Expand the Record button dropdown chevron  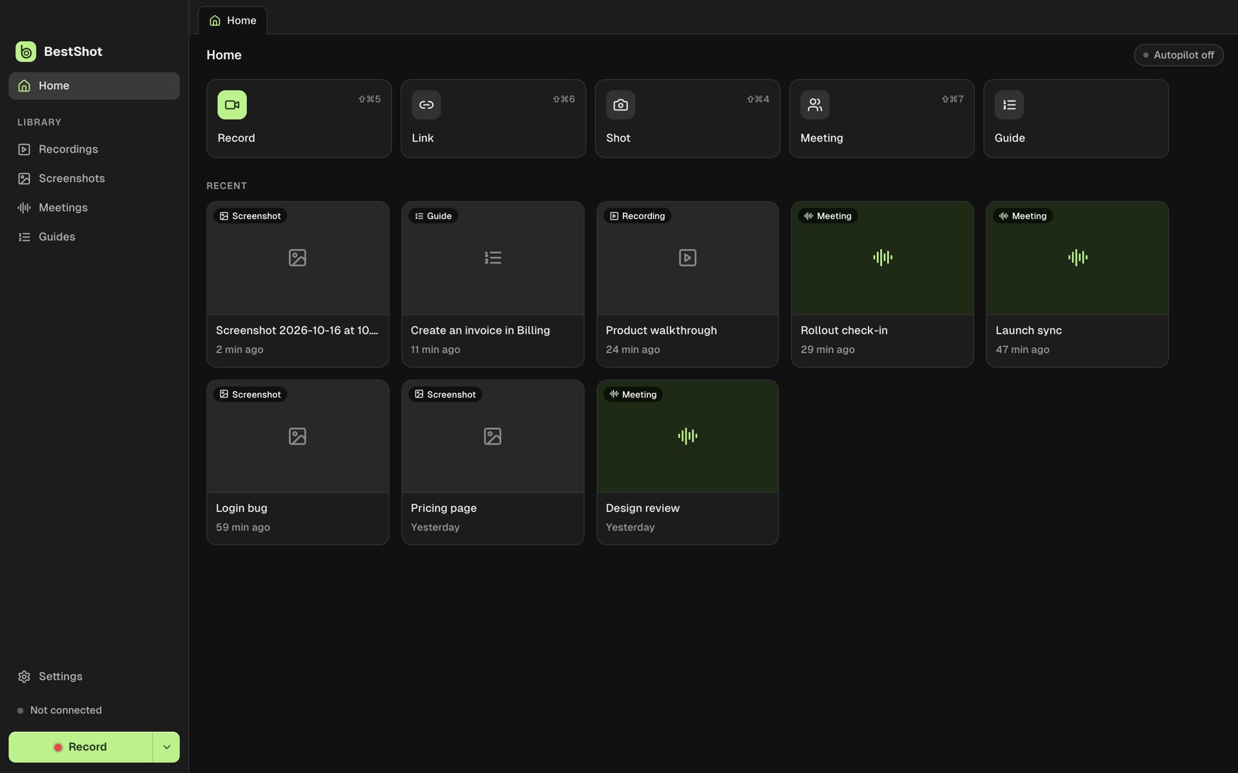click(x=166, y=747)
